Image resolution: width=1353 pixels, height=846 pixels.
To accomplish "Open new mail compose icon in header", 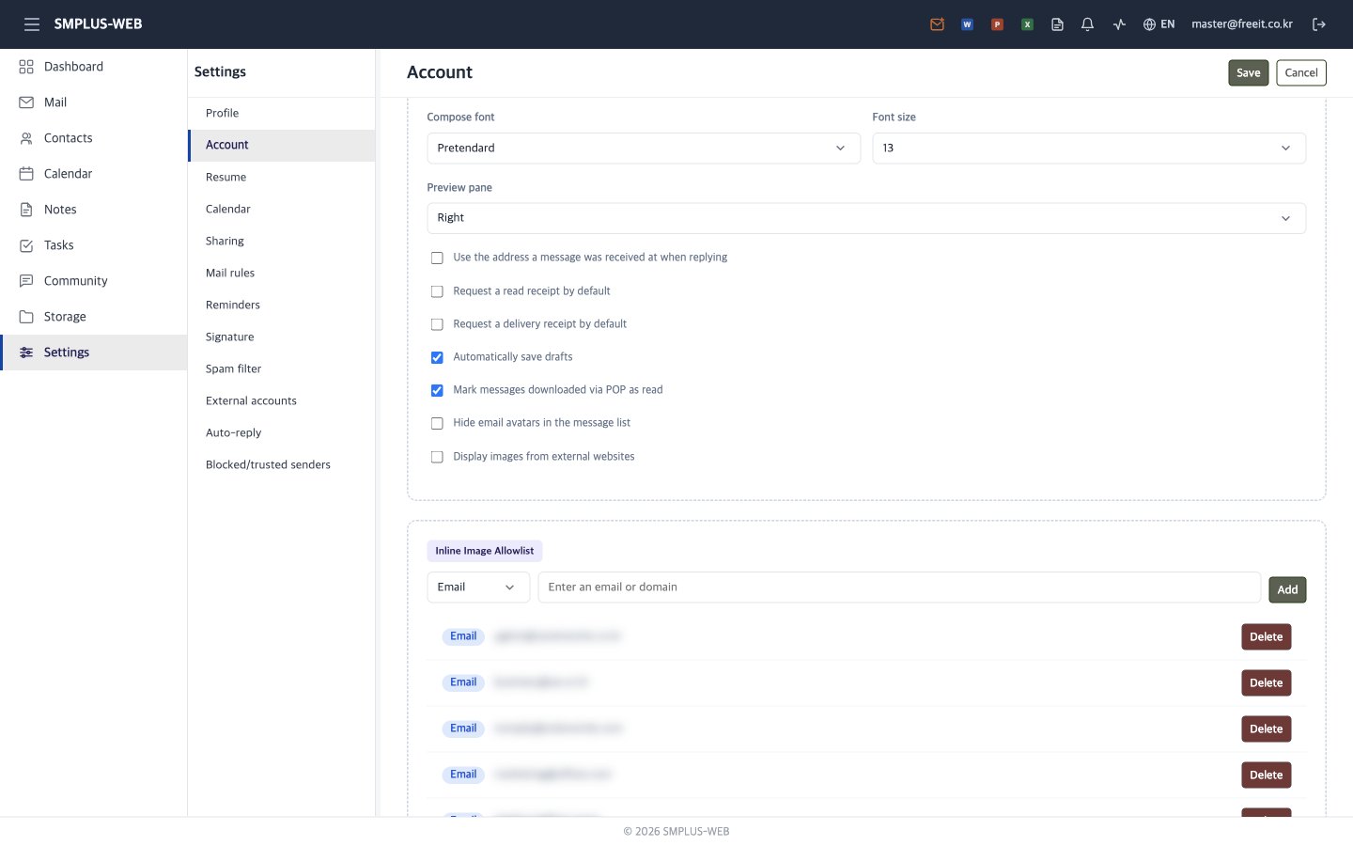I will tap(937, 24).
